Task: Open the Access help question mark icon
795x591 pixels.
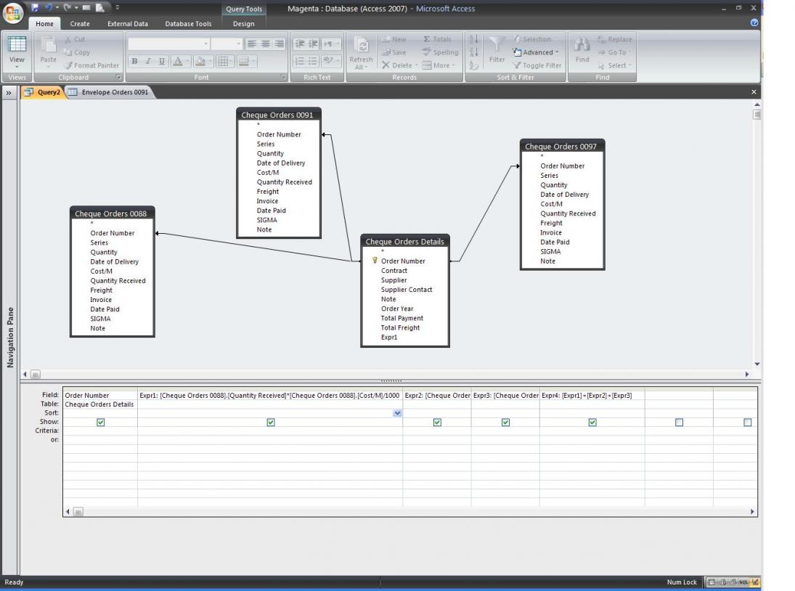Action: coord(754,23)
